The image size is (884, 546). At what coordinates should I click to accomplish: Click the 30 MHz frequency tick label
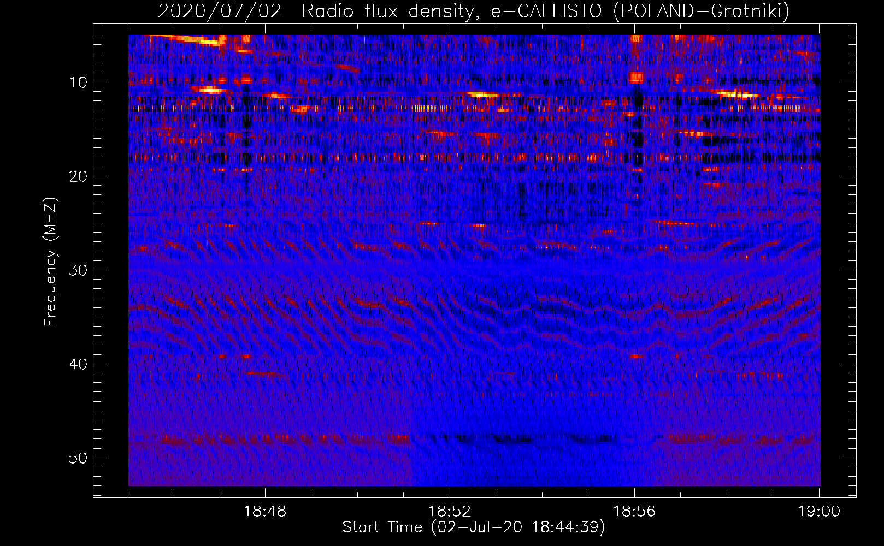[x=79, y=270]
